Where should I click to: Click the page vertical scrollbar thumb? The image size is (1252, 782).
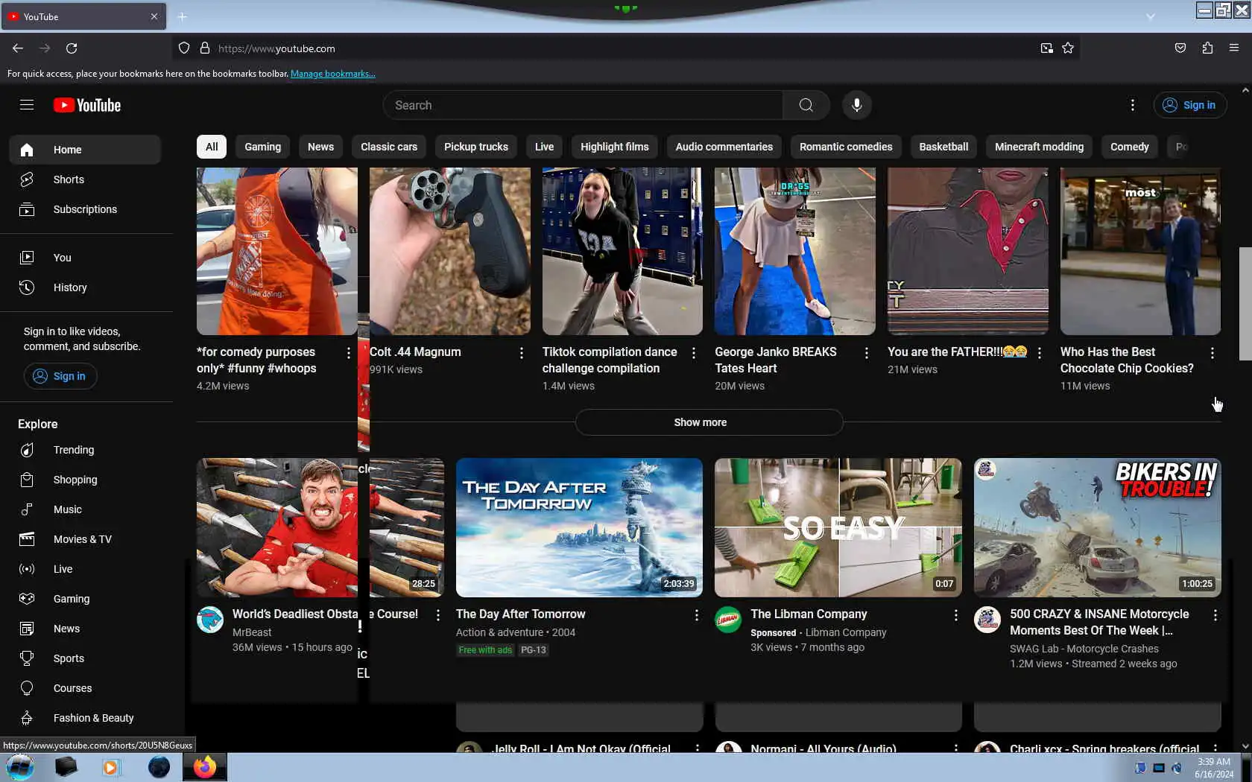click(1245, 304)
